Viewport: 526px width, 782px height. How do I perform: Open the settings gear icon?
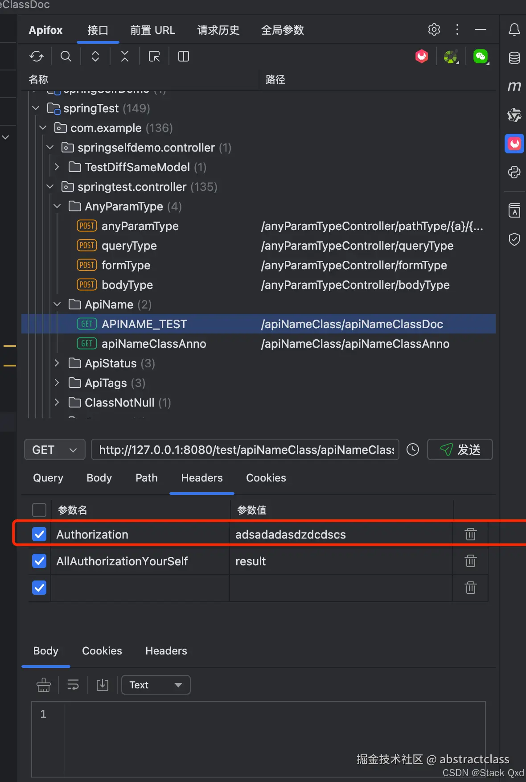tap(434, 30)
